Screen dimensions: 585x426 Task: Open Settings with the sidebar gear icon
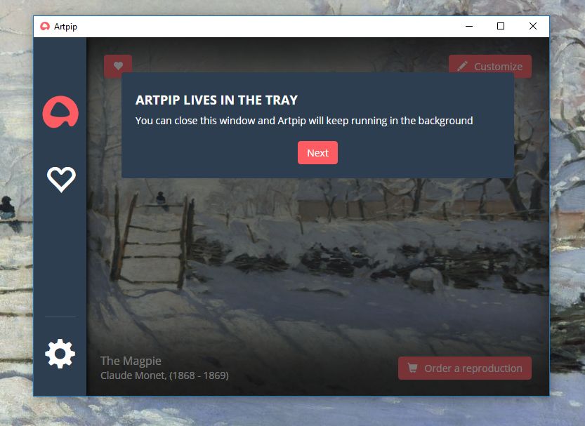(x=60, y=354)
